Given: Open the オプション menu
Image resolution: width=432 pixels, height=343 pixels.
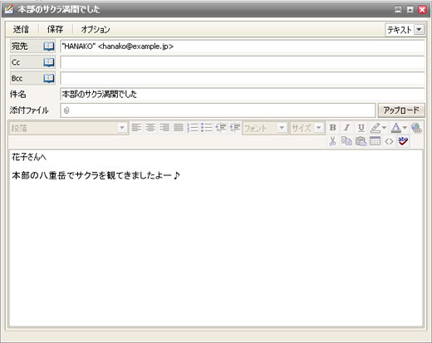Looking at the screenshot, I should click(96, 29).
